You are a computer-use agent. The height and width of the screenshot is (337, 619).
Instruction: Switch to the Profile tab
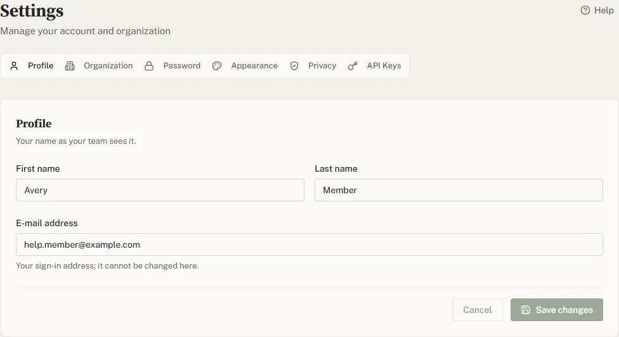click(x=32, y=66)
